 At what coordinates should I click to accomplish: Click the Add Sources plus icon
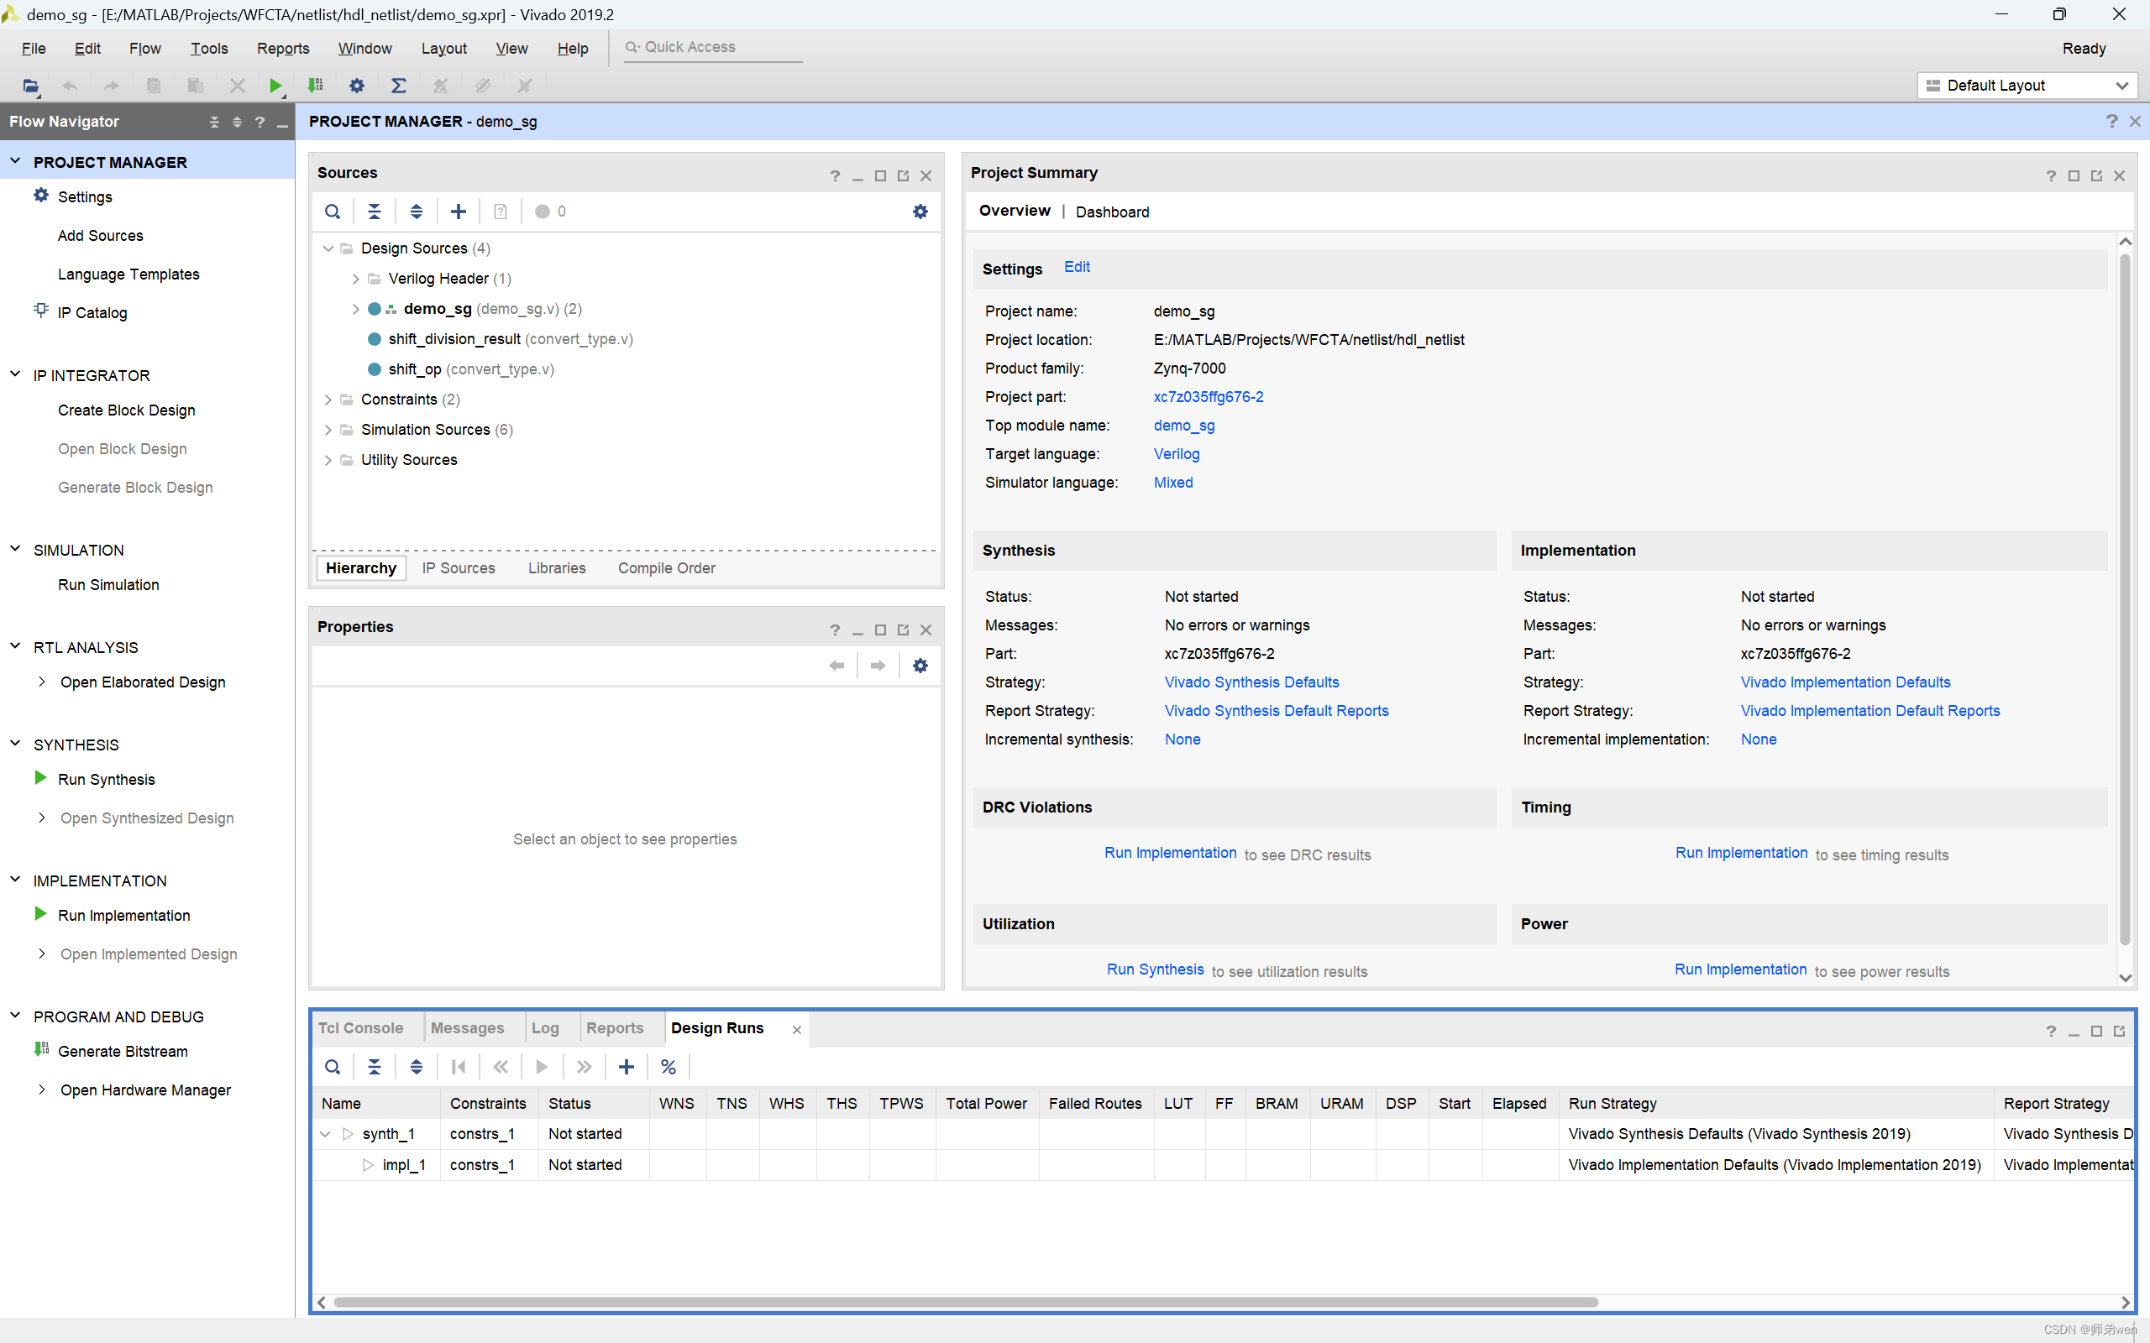(459, 212)
